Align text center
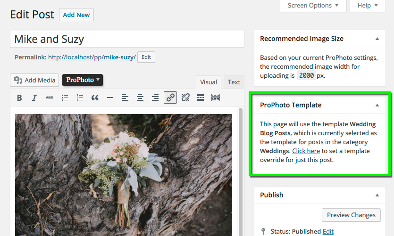 pos(140,98)
